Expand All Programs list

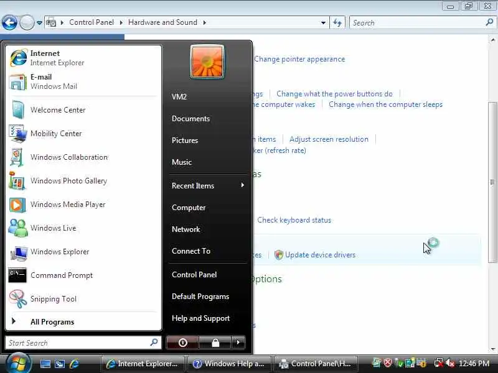pyautogui.click(x=83, y=321)
